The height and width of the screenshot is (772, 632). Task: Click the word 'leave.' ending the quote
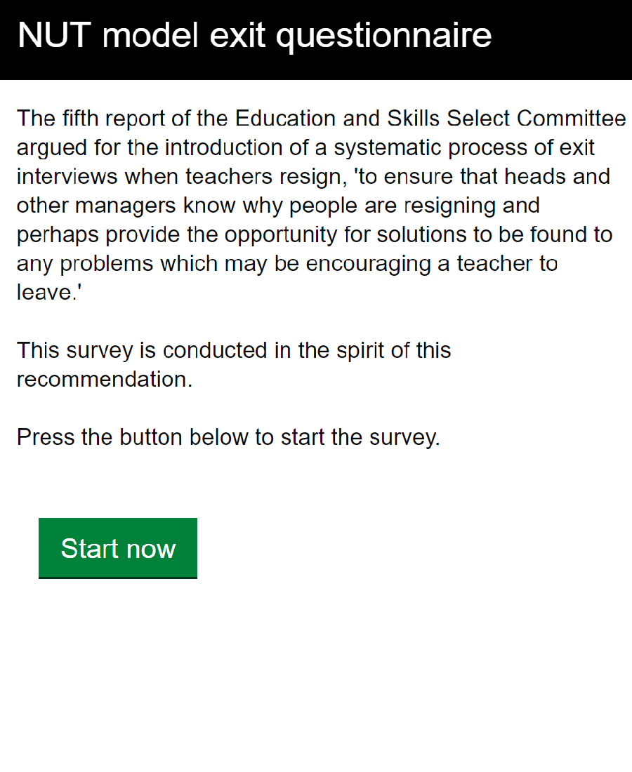tap(48, 293)
